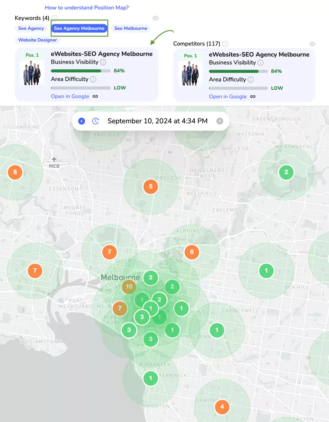Click Area Difficulty LOW bar in keywords card
Screen dimensions: 329x422
[x=81, y=88]
